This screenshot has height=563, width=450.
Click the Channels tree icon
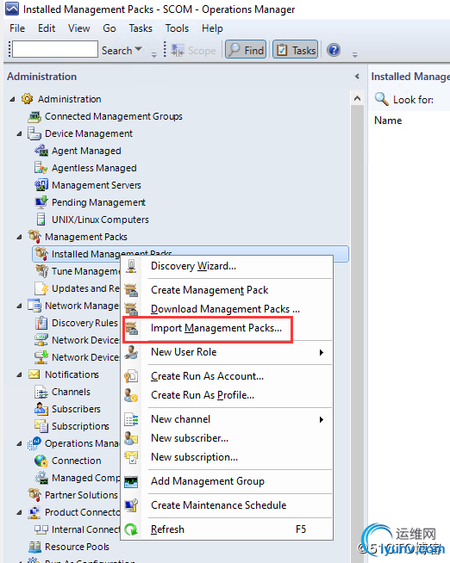(41, 392)
